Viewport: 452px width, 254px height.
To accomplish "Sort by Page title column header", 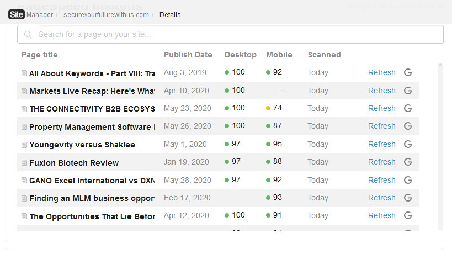I will [x=40, y=55].
